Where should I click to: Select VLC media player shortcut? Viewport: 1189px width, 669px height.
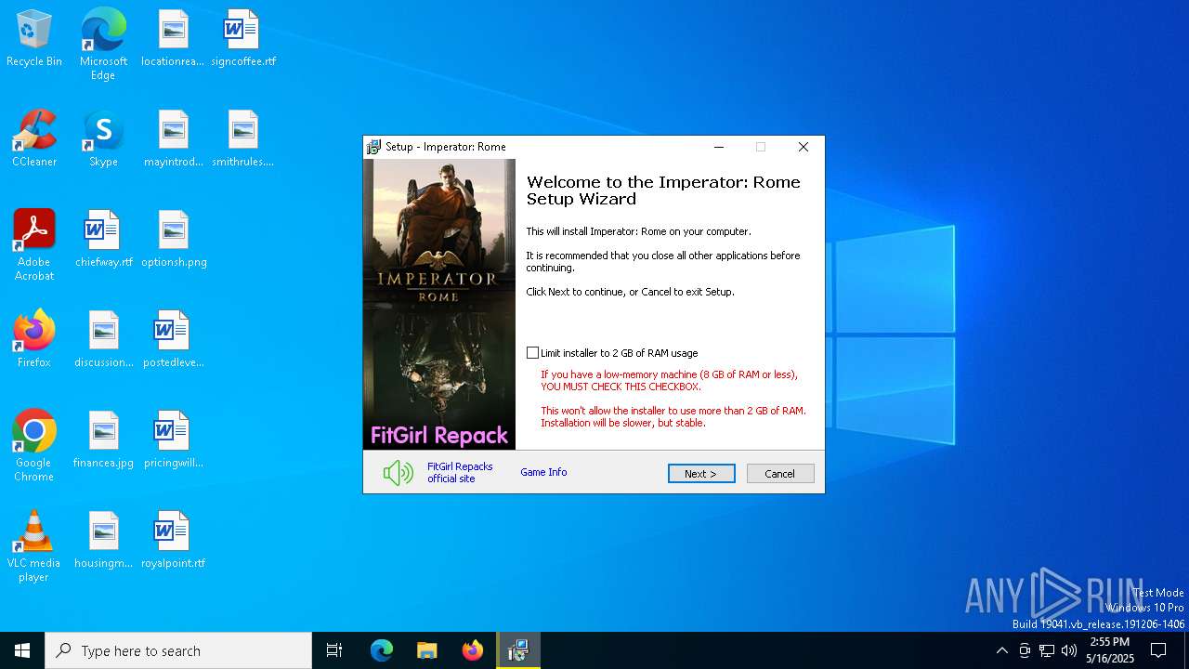click(x=34, y=546)
